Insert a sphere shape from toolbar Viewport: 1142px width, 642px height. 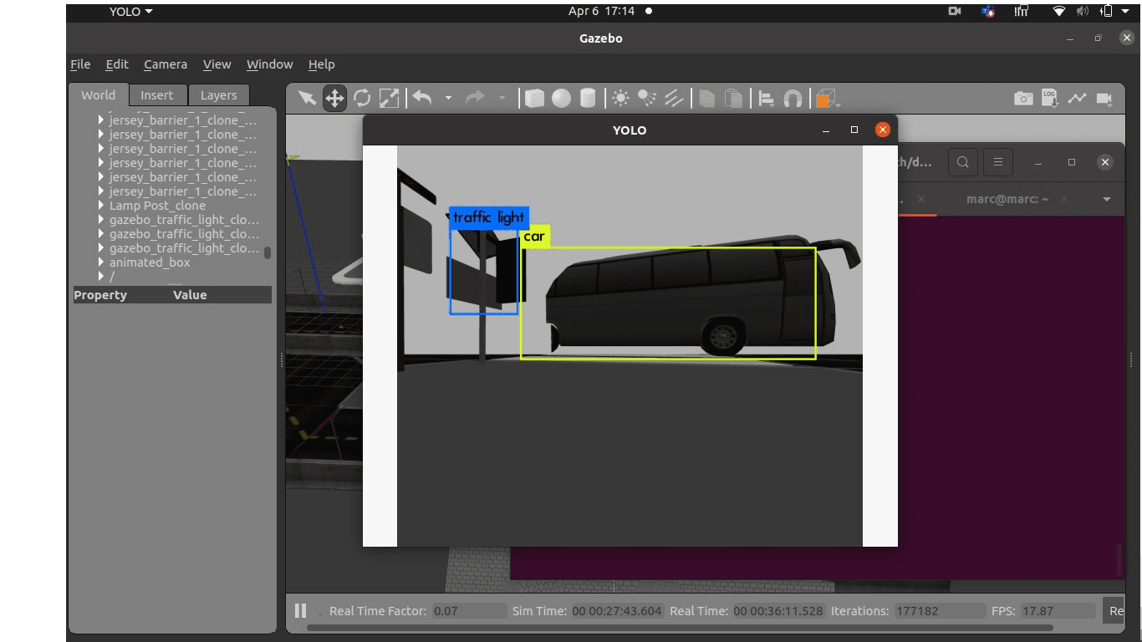click(561, 99)
